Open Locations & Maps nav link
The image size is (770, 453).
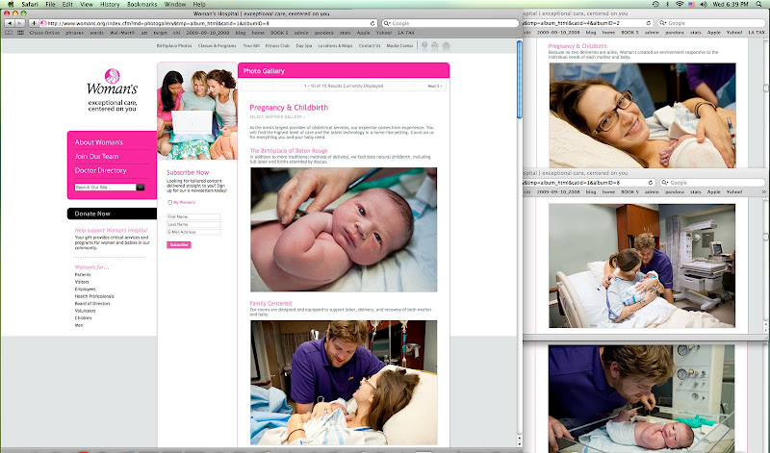[335, 45]
